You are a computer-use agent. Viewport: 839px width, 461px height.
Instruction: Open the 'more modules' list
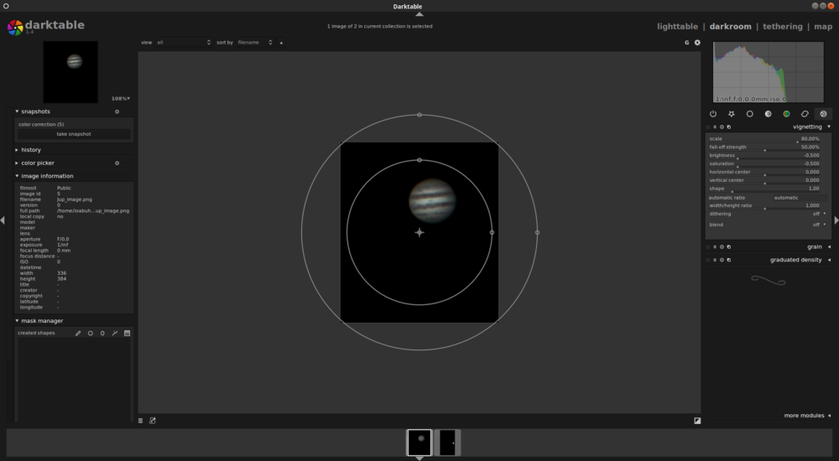click(x=807, y=416)
